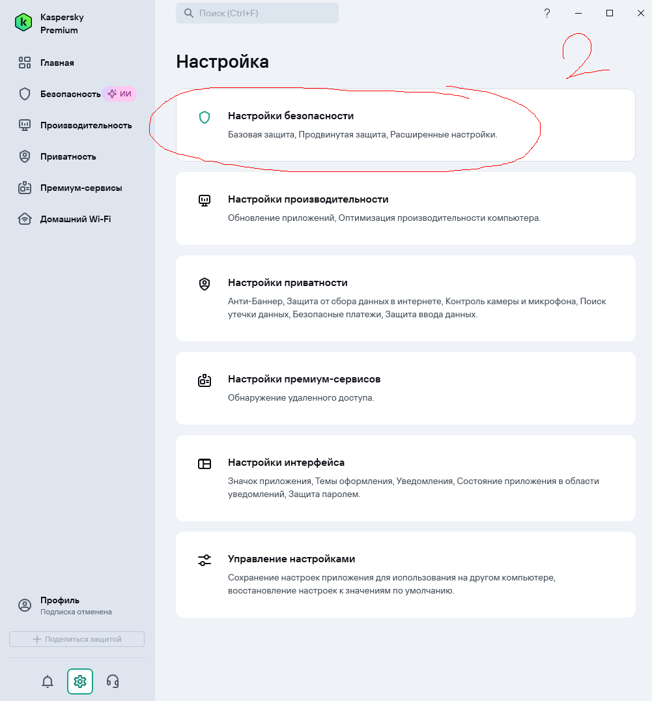Viewport: 652px width, 701px height.
Task: Navigate to Домашний Wi-Fi
Action: [x=75, y=219]
